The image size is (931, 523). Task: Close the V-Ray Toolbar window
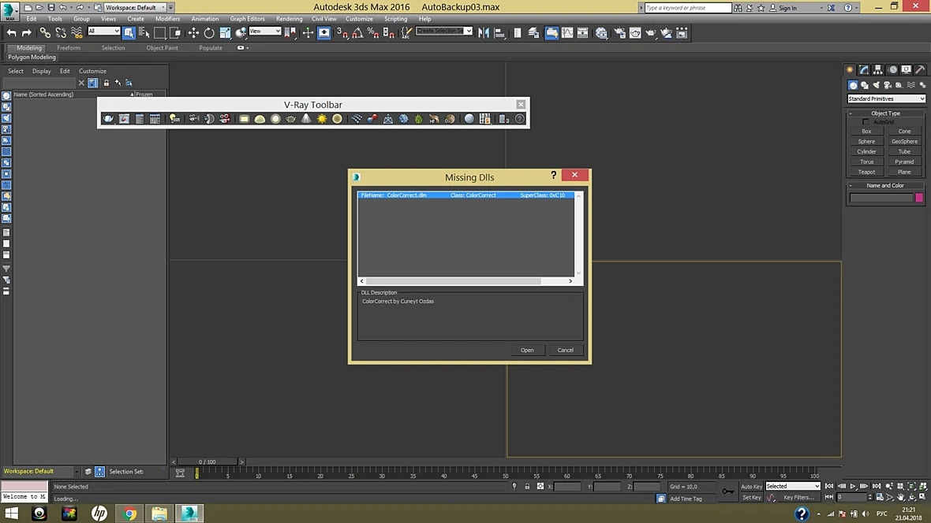[x=521, y=104]
